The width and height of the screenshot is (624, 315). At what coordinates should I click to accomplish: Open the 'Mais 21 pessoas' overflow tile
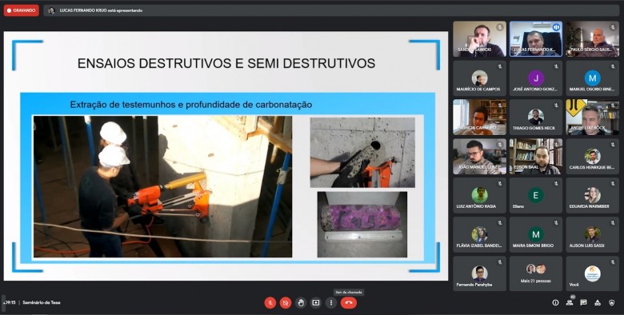tap(536, 273)
